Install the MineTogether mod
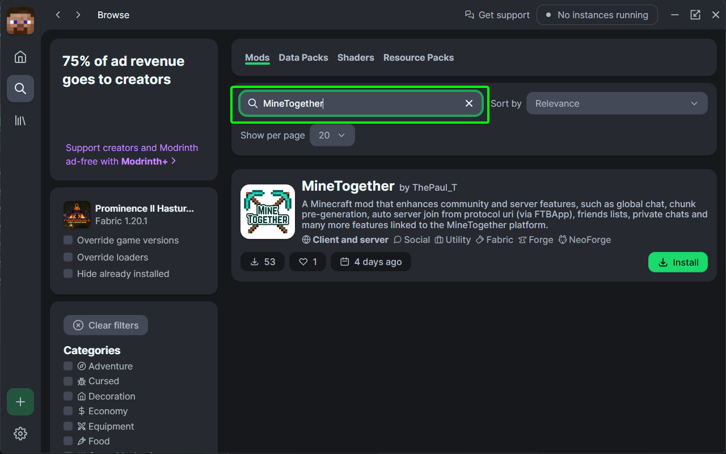Screen dimensions: 726x454 [x=678, y=262]
